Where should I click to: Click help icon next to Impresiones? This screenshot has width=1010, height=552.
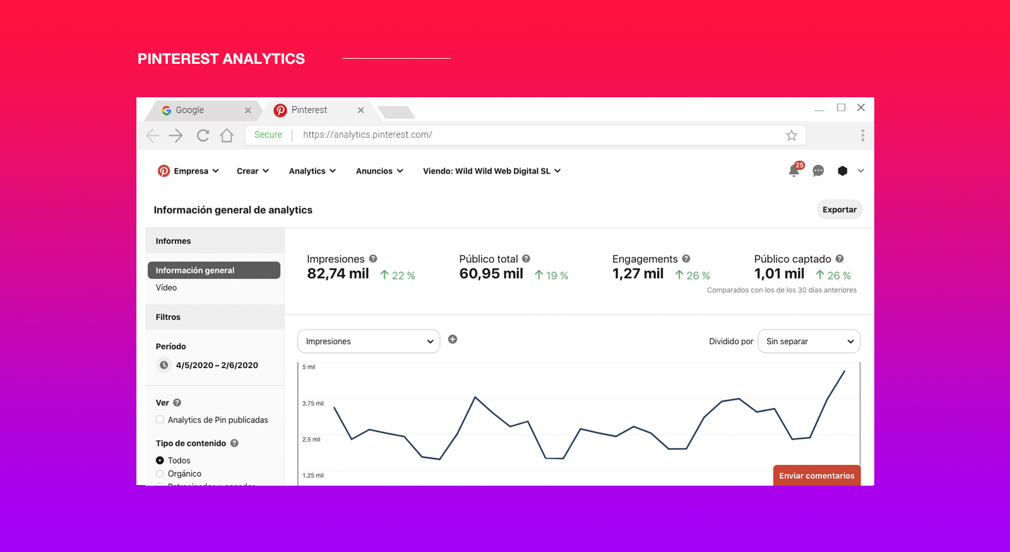click(373, 259)
